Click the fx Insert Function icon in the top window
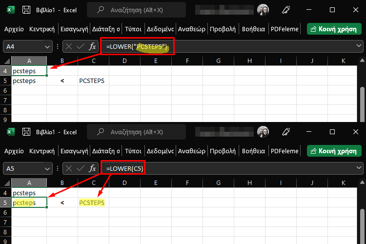 (x=92, y=46)
